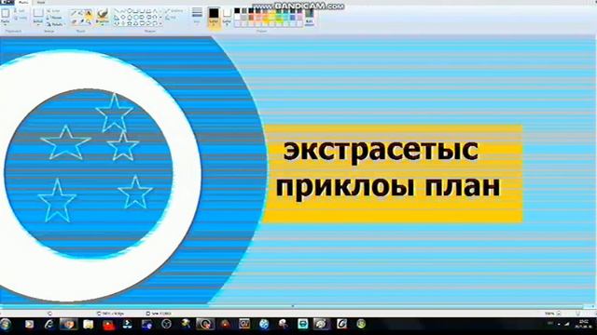597x335 pixels.
Task: Select the Fill with color bucket tool
Action: pyautogui.click(x=81, y=13)
